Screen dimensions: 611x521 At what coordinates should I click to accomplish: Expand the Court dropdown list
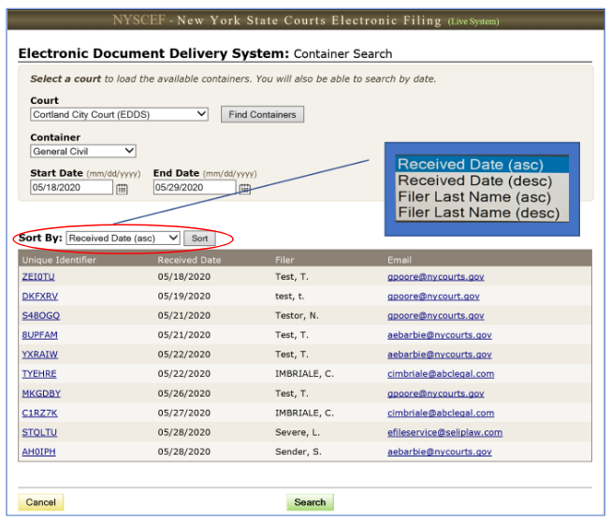click(x=118, y=114)
